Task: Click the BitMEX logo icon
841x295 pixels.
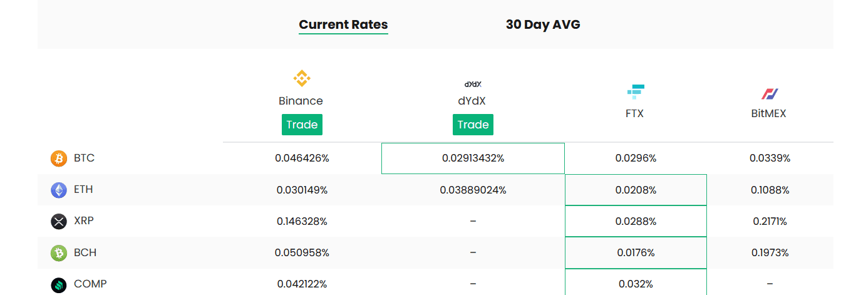Action: coord(770,94)
